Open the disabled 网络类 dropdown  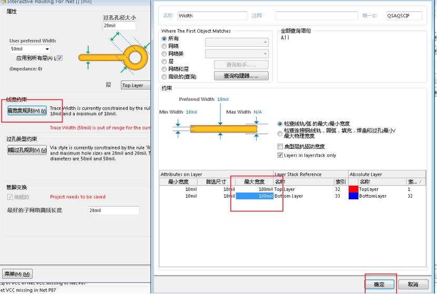point(237,54)
